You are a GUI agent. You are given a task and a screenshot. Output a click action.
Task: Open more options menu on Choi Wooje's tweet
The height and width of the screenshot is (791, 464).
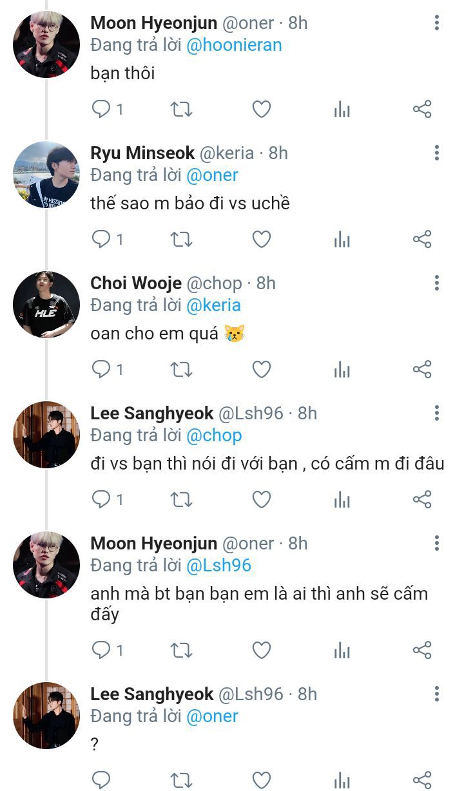pos(436,283)
